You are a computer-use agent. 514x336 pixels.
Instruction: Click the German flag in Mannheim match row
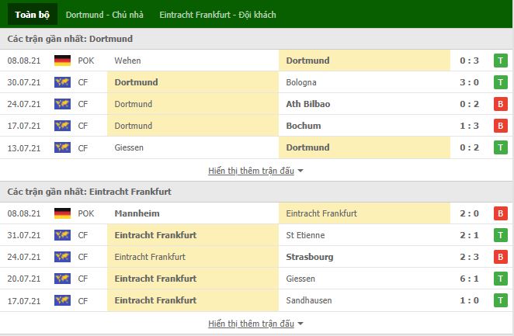point(62,213)
